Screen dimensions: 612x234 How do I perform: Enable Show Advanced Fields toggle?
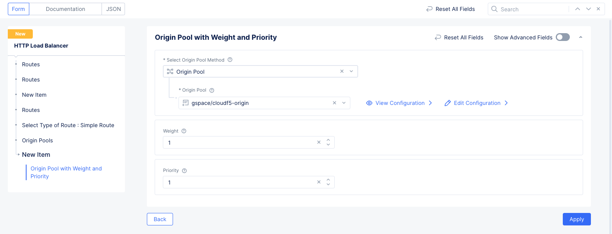563,37
